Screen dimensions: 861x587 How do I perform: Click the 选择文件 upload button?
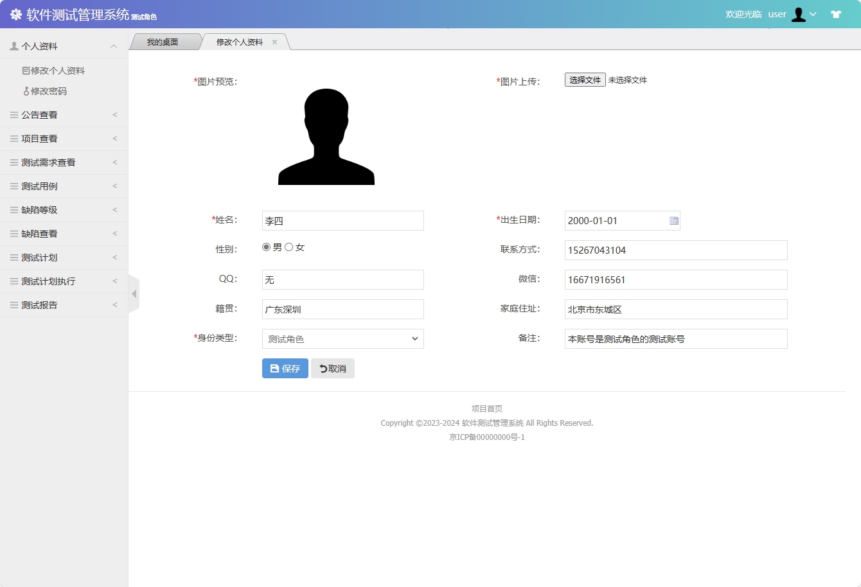pyautogui.click(x=584, y=80)
